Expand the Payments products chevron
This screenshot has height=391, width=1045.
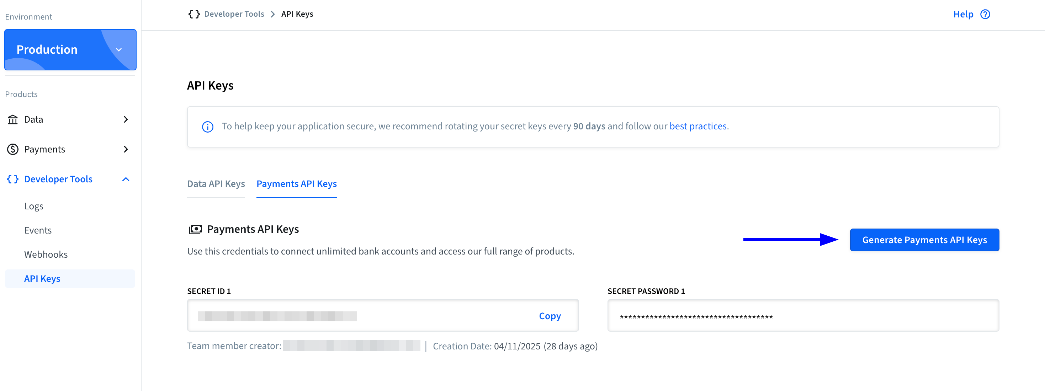(126, 149)
